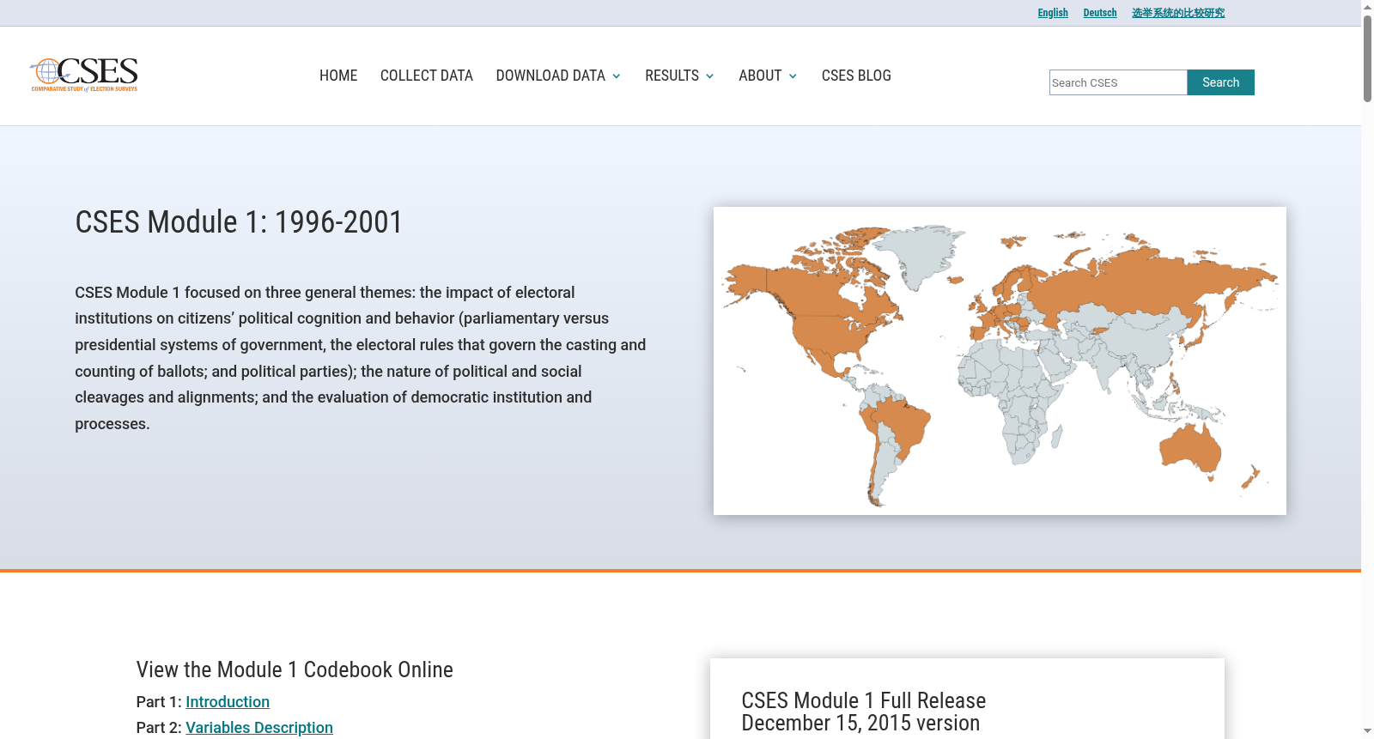Focus the Search CSES input field
This screenshot has height=739, width=1374.
coord(1118,82)
